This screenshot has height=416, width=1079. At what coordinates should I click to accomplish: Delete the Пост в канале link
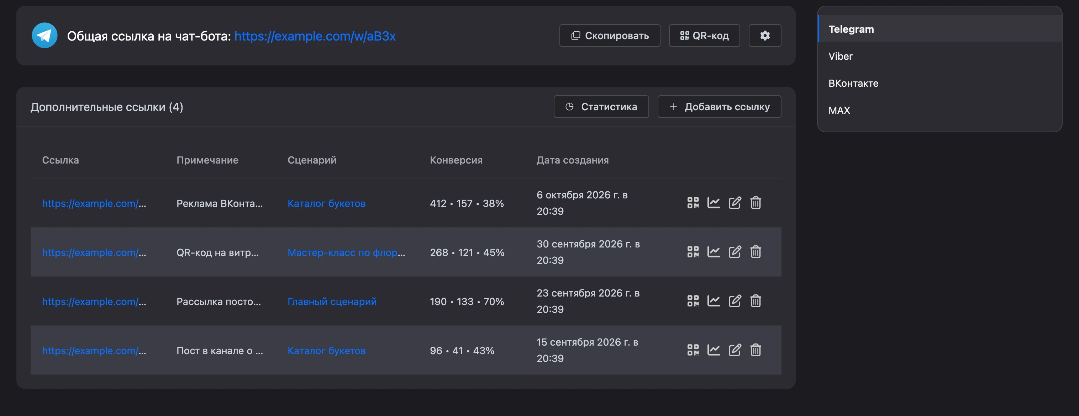[x=756, y=350]
